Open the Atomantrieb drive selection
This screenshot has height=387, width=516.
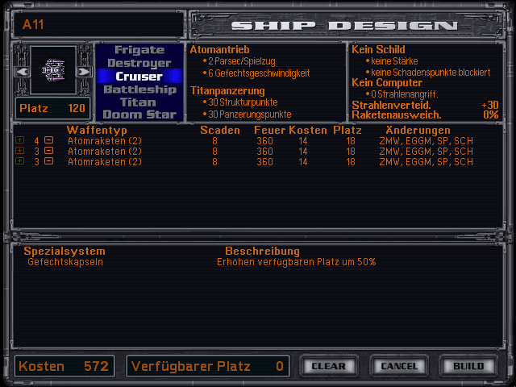pyautogui.click(x=220, y=50)
